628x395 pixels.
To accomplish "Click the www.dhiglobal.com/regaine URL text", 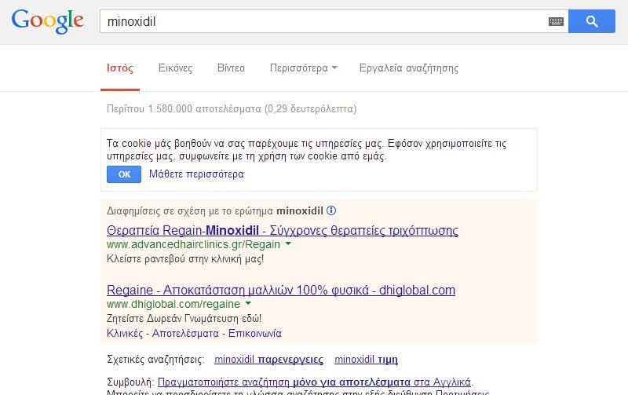I will coord(173,304).
